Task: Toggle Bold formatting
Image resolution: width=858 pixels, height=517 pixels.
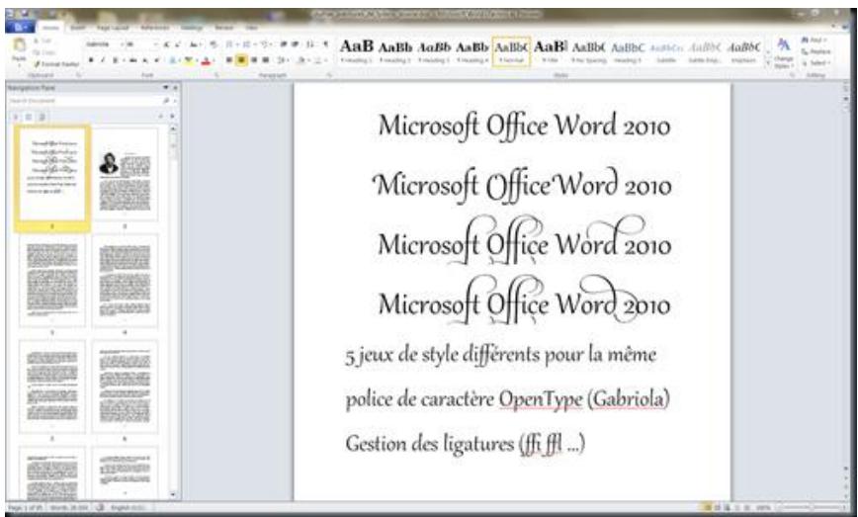Action: tap(91, 60)
